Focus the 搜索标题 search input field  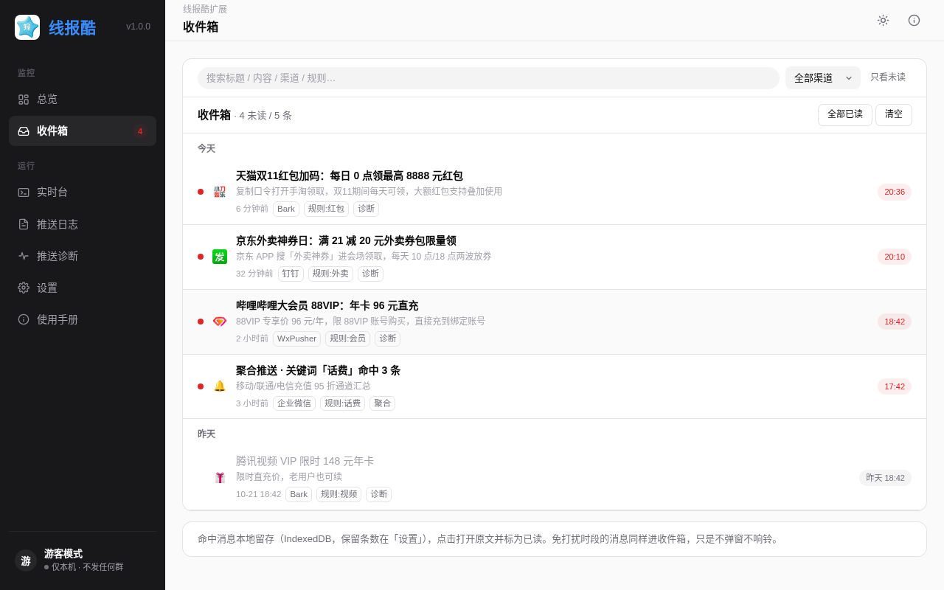488,78
